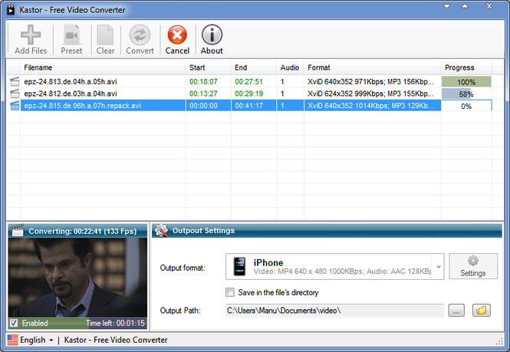Select file epz-24.815.de.06h.a.07h.repack.avi
The width and height of the screenshot is (510, 352).
tap(82, 106)
